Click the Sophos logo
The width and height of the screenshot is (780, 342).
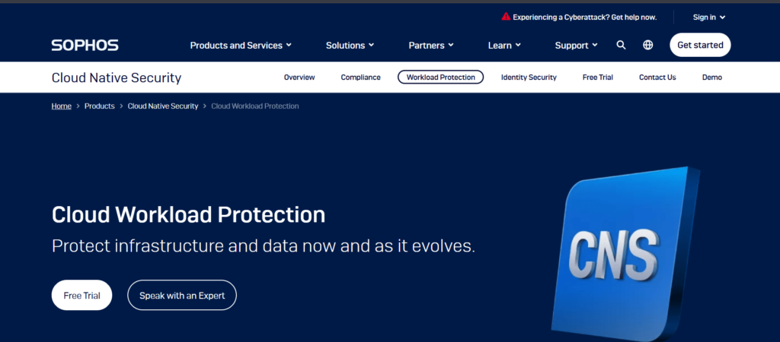coord(85,45)
